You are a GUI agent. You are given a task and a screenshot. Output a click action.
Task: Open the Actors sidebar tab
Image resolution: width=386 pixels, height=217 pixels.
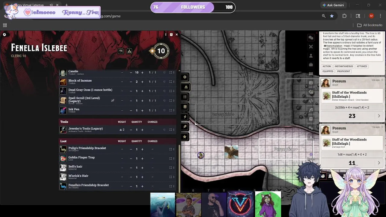[311, 56]
